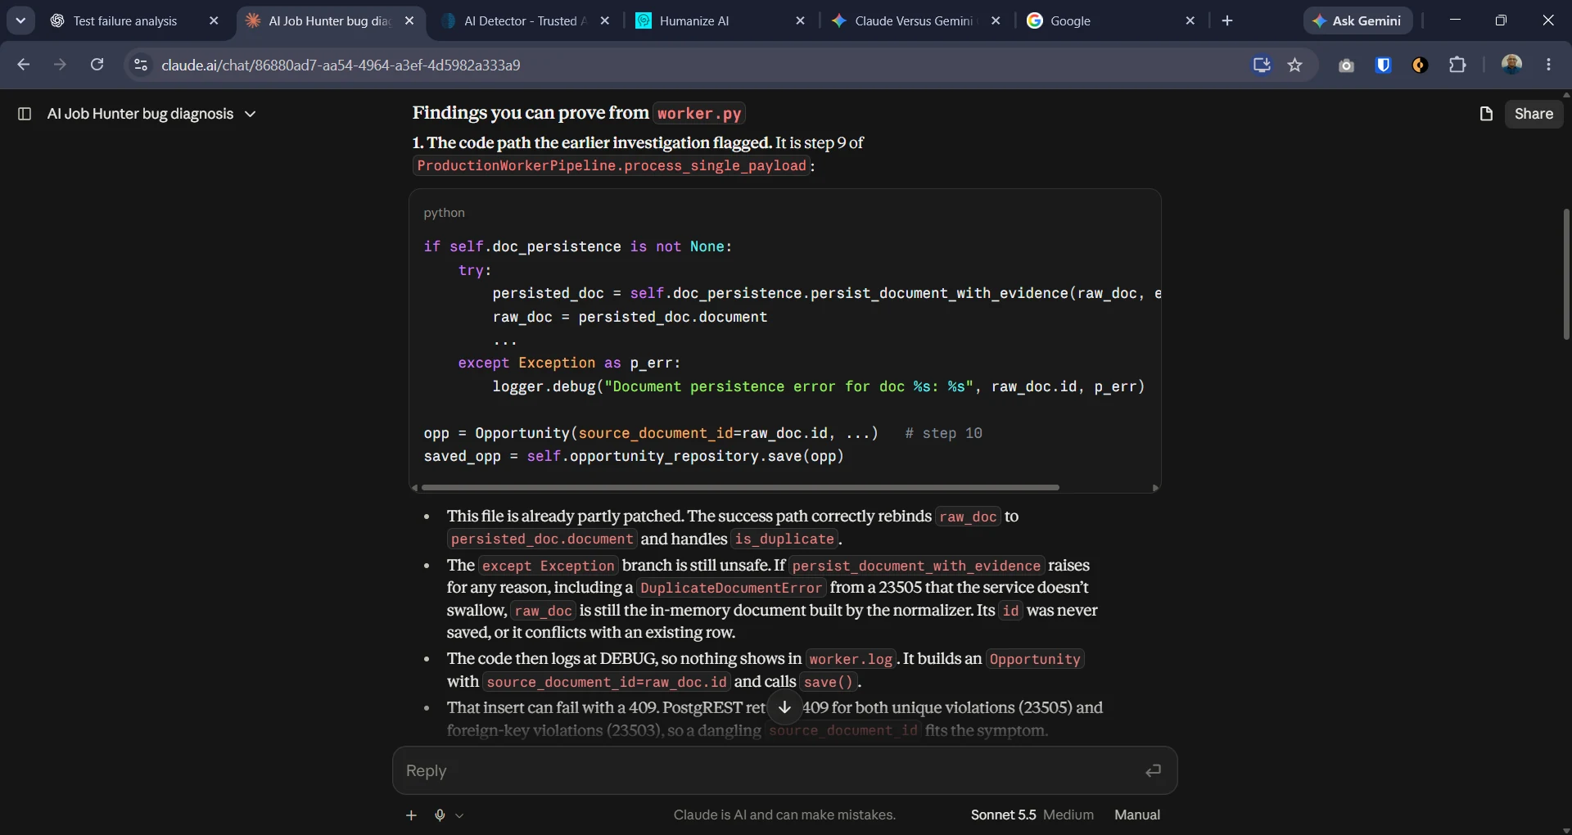Viewport: 1572px width, 835px height.
Task: Click the profile avatar in Chrome toolbar
Action: 1511,65
